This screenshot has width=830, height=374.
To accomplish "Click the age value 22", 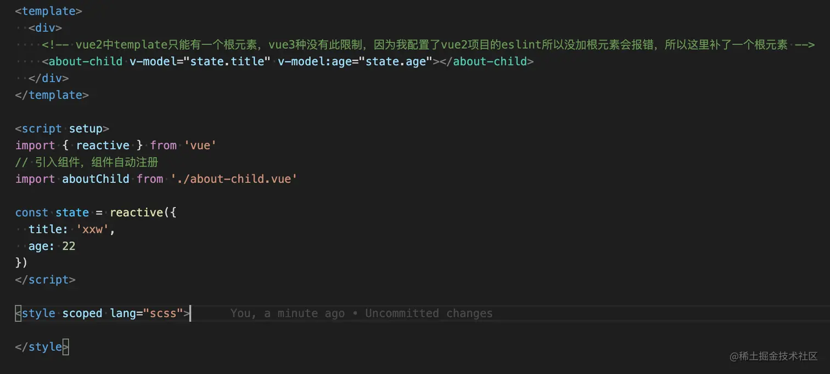I will click(69, 246).
